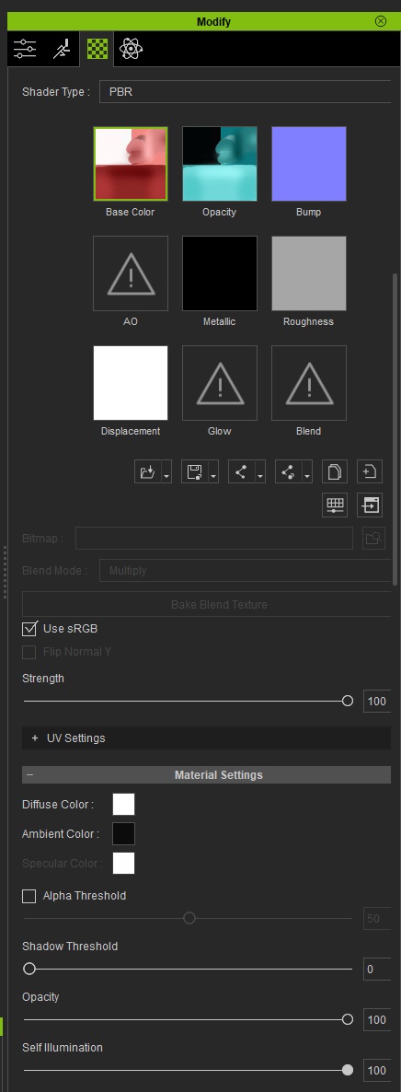Viewport: 401px width, 1092px height.
Task: Click the Ambient Color swatch
Action: (124, 833)
